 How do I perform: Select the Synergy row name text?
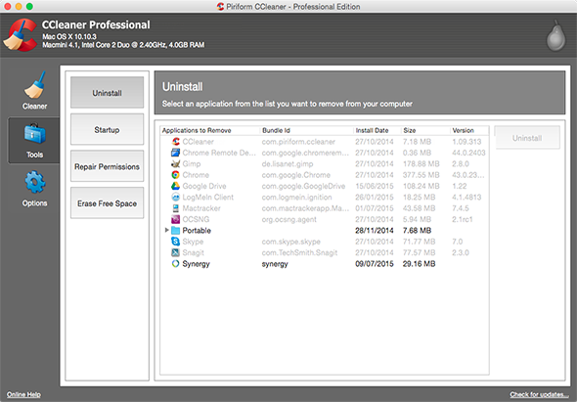point(197,264)
